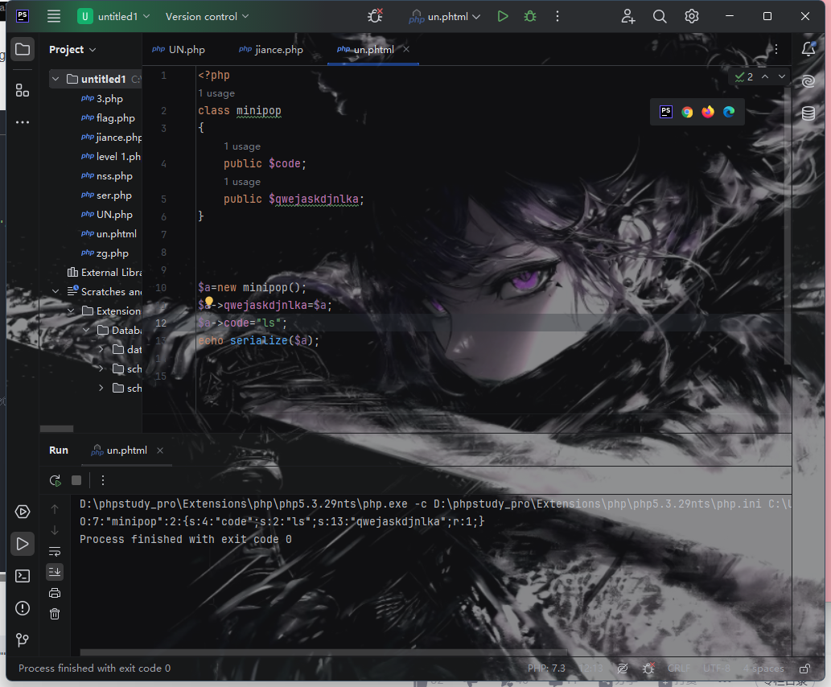The image size is (831, 687).
Task: Open the Chrome browser preview icon
Action: point(687,112)
